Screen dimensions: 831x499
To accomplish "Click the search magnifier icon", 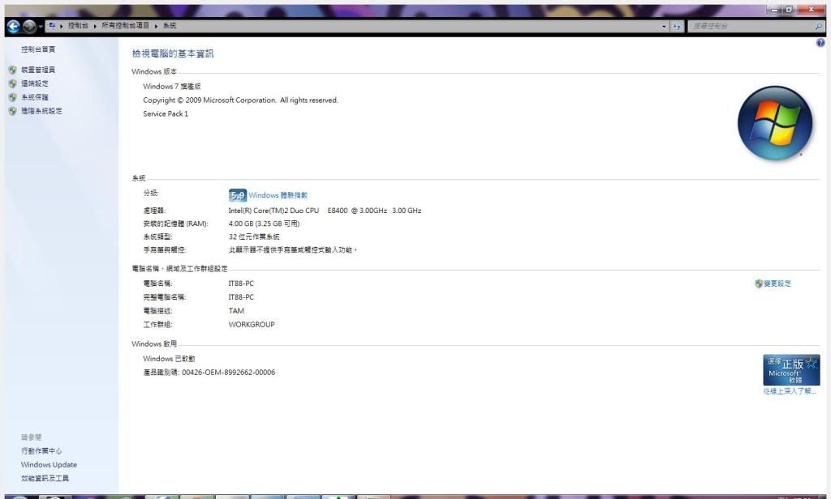I will click(x=818, y=27).
